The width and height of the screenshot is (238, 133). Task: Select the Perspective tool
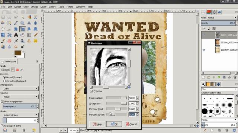[x=36, y=29]
